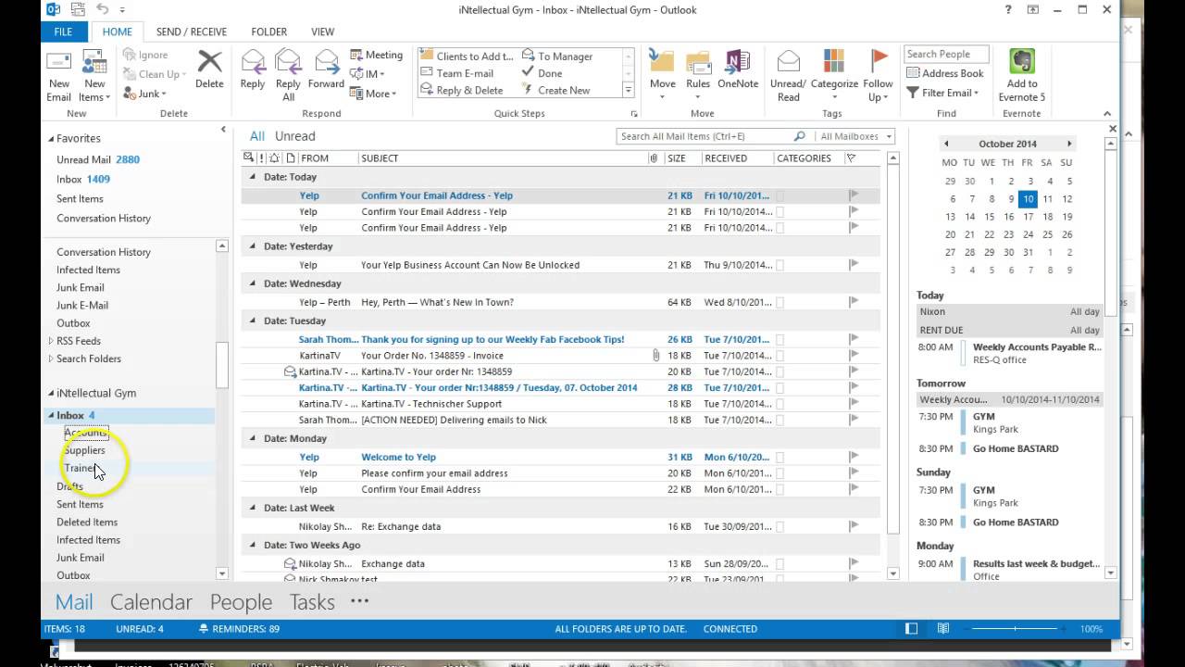Open the All Mailboxes scope dropdown
The image size is (1185, 667).
pyautogui.click(x=856, y=136)
